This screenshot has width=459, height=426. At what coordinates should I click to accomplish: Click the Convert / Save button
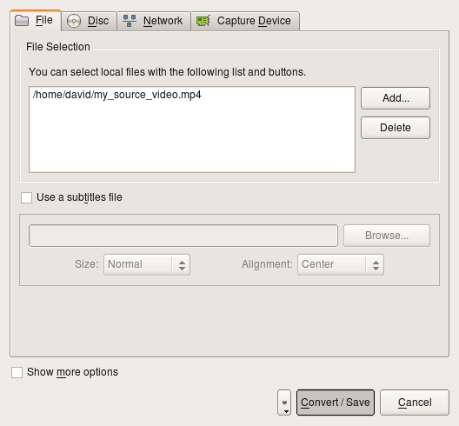(336, 403)
